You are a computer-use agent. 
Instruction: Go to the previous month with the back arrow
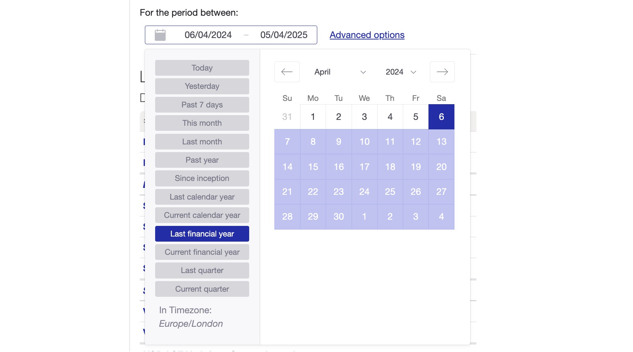click(287, 72)
